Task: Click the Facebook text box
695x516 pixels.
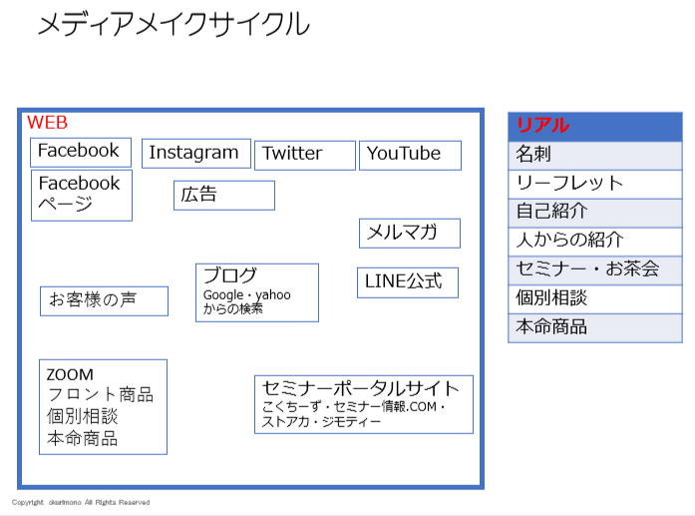Action: coord(80,152)
